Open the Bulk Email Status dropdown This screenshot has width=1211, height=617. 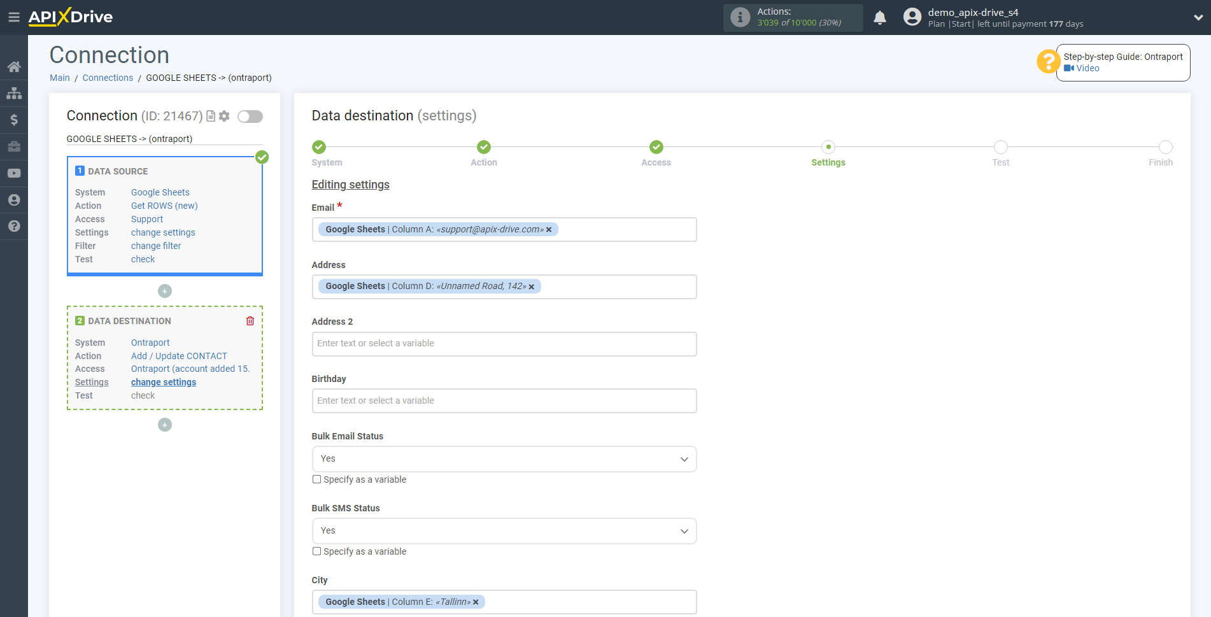click(504, 459)
